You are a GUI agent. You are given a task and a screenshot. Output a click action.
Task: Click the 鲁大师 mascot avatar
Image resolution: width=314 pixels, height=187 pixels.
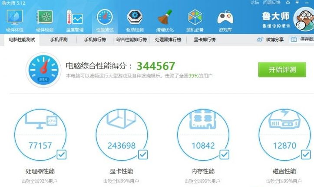click(304, 19)
